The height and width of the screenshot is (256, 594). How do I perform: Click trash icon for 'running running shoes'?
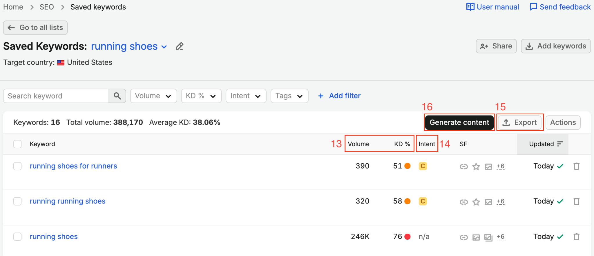tap(577, 201)
